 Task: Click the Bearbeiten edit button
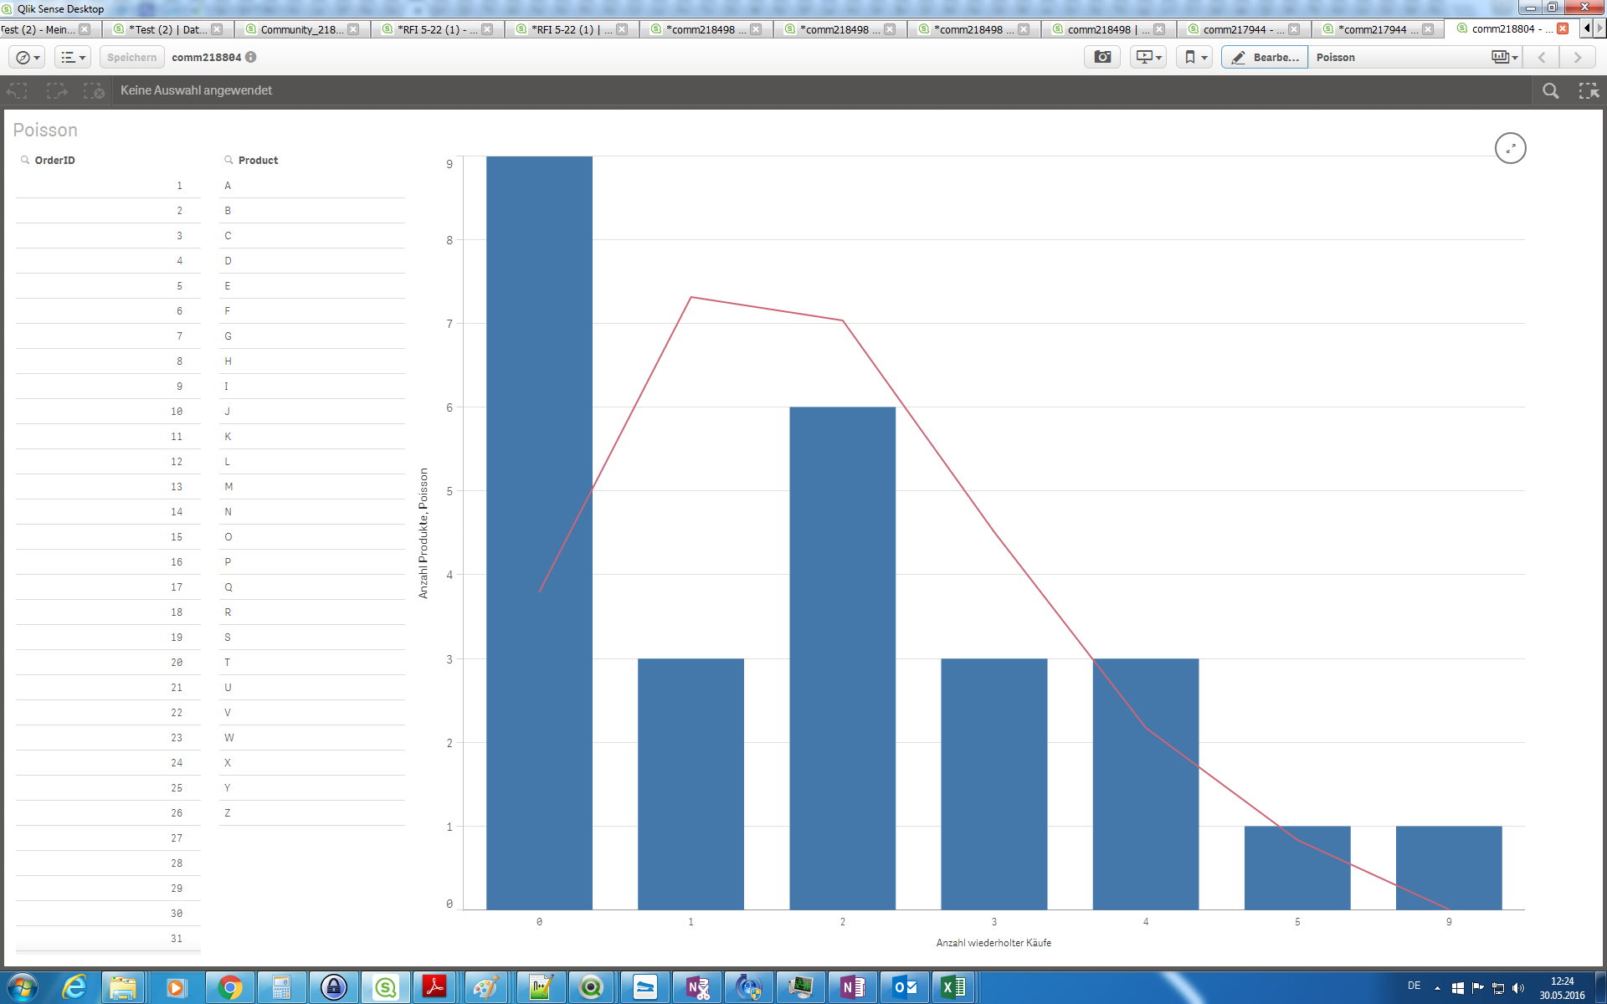(1265, 57)
